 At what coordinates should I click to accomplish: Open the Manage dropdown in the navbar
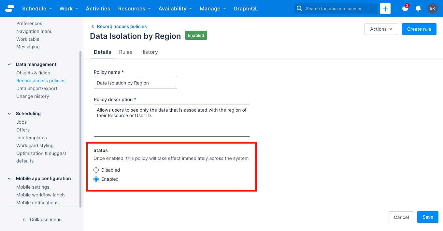(x=213, y=8)
